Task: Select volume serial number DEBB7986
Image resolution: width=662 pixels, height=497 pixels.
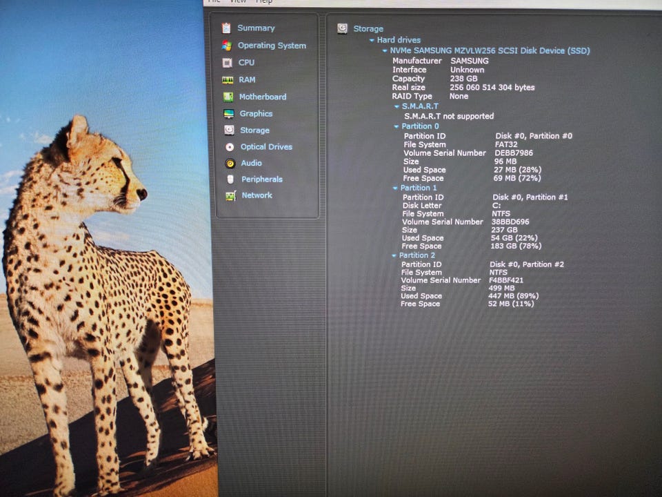Action: tap(513, 153)
